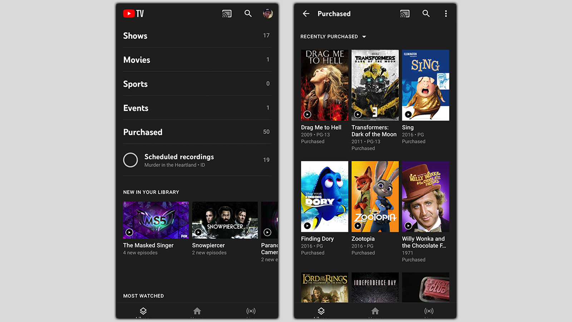Open the Transformers Dark of the Moon poster
Screen dimensions: 572x322
pos(375,85)
